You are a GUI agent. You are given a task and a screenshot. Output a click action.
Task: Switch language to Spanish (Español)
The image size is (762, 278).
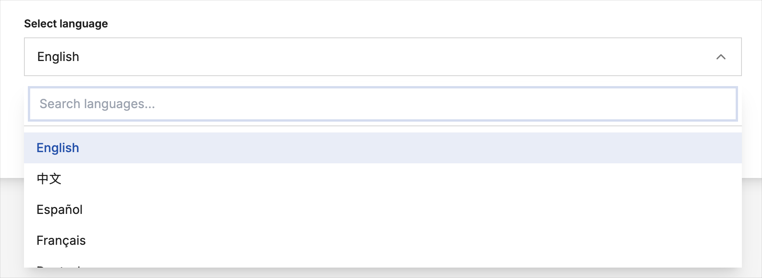coord(60,210)
